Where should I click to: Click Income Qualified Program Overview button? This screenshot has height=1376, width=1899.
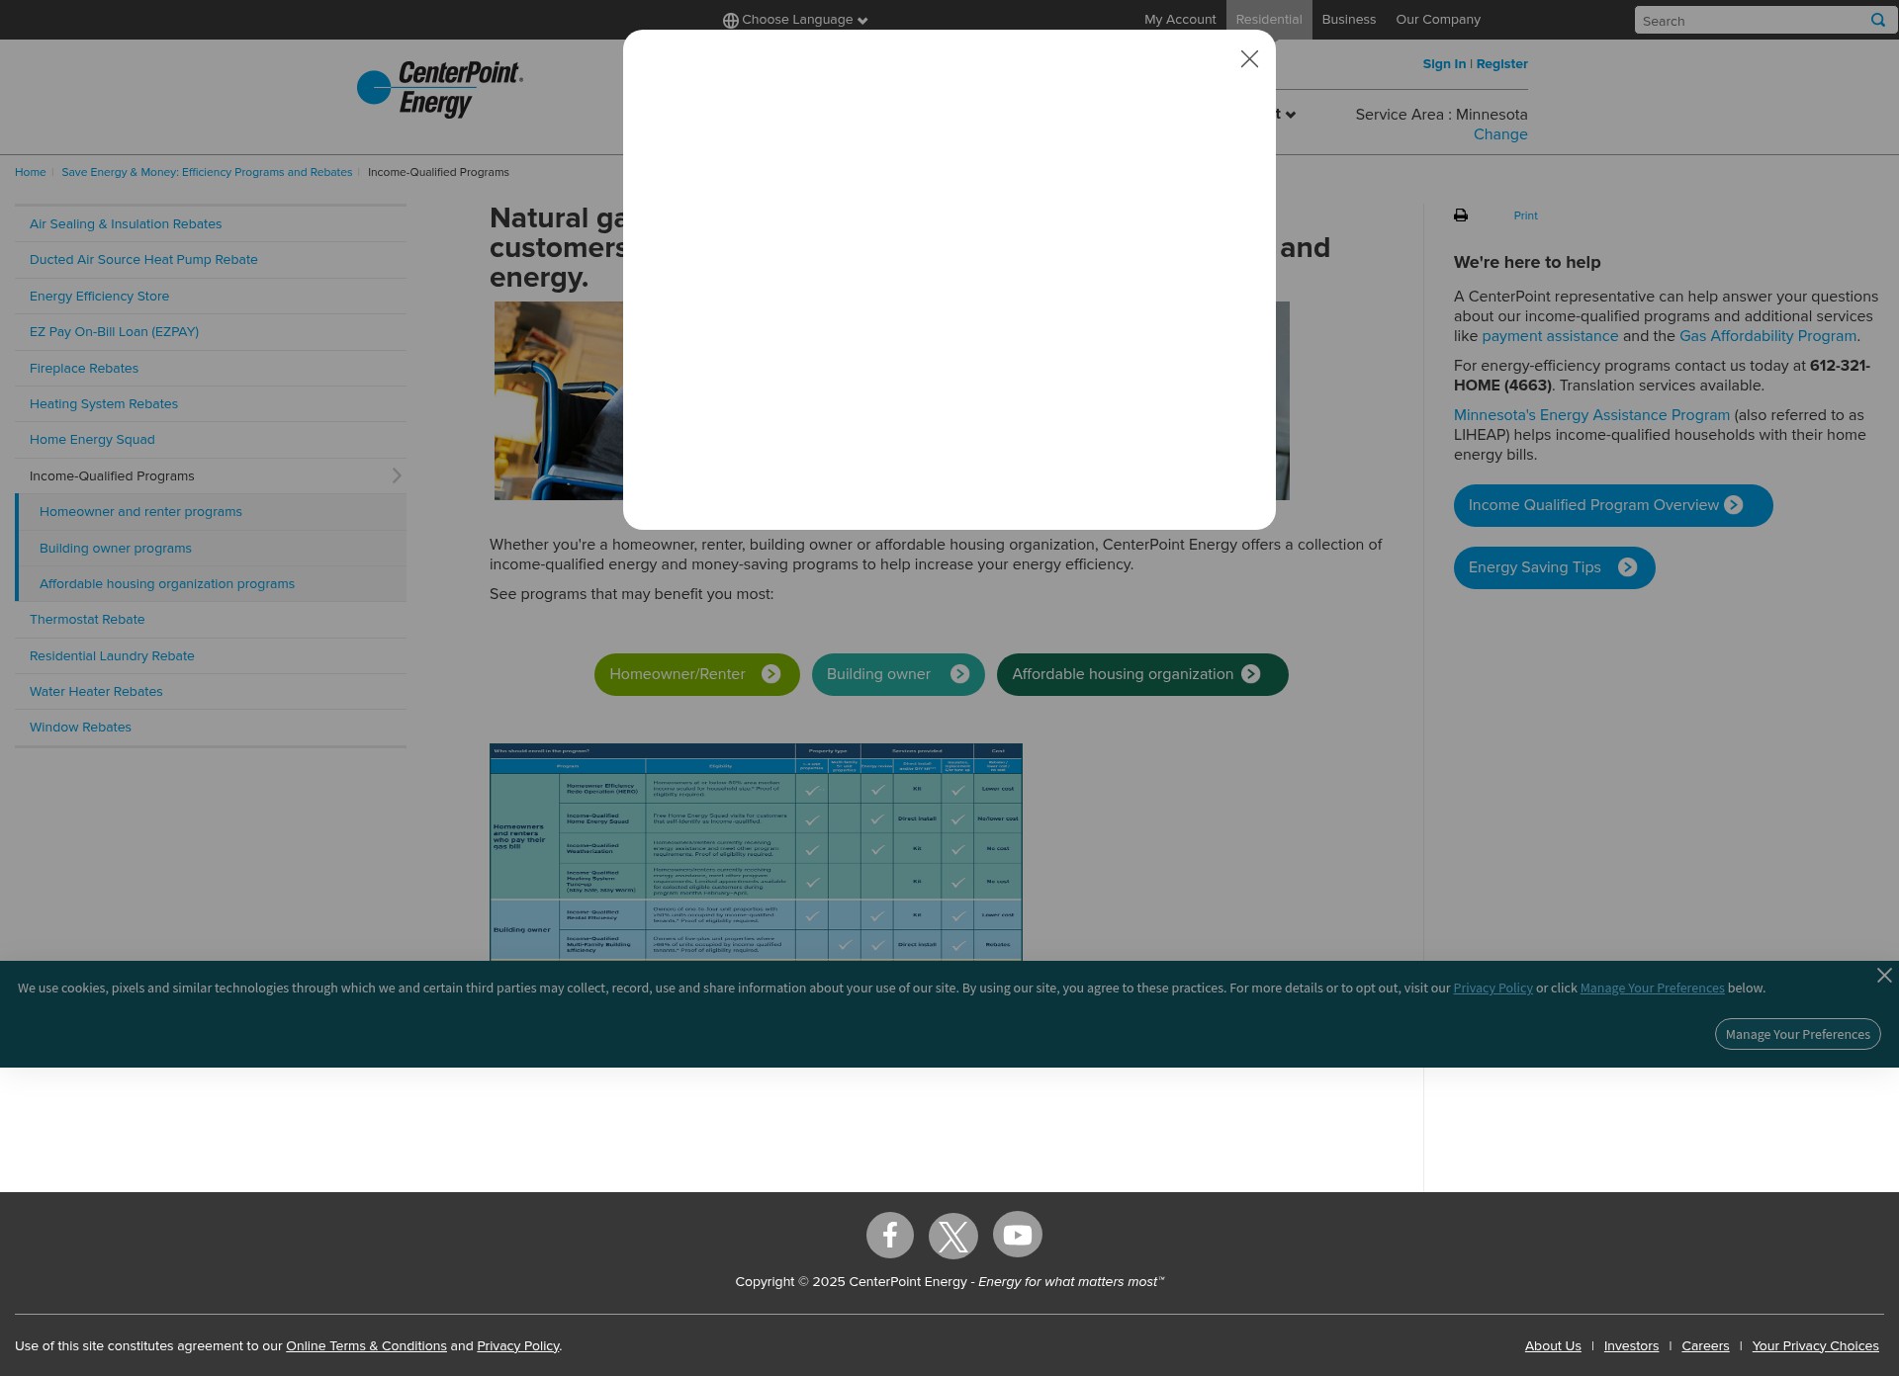(1613, 505)
